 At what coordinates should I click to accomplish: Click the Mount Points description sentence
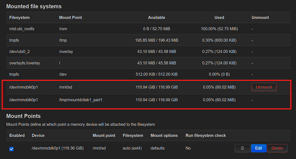(81, 124)
